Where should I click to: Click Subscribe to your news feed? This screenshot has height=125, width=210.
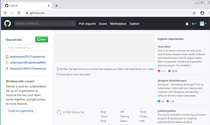click(x=75, y=75)
